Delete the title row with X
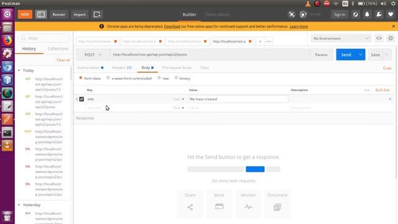Viewport: 398px width, 224px height. 390,99
